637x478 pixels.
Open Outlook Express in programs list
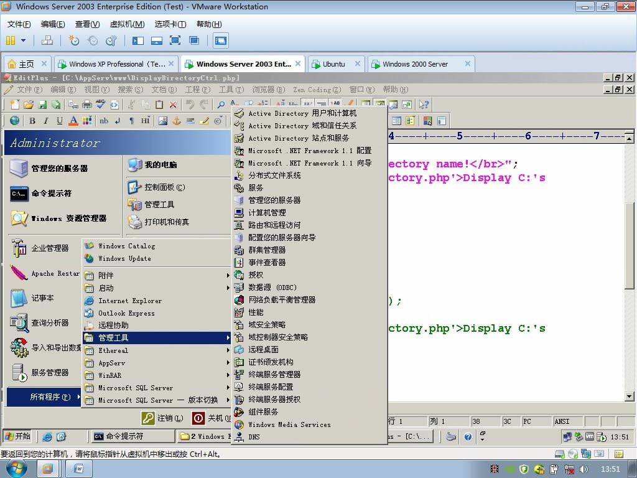point(157,313)
